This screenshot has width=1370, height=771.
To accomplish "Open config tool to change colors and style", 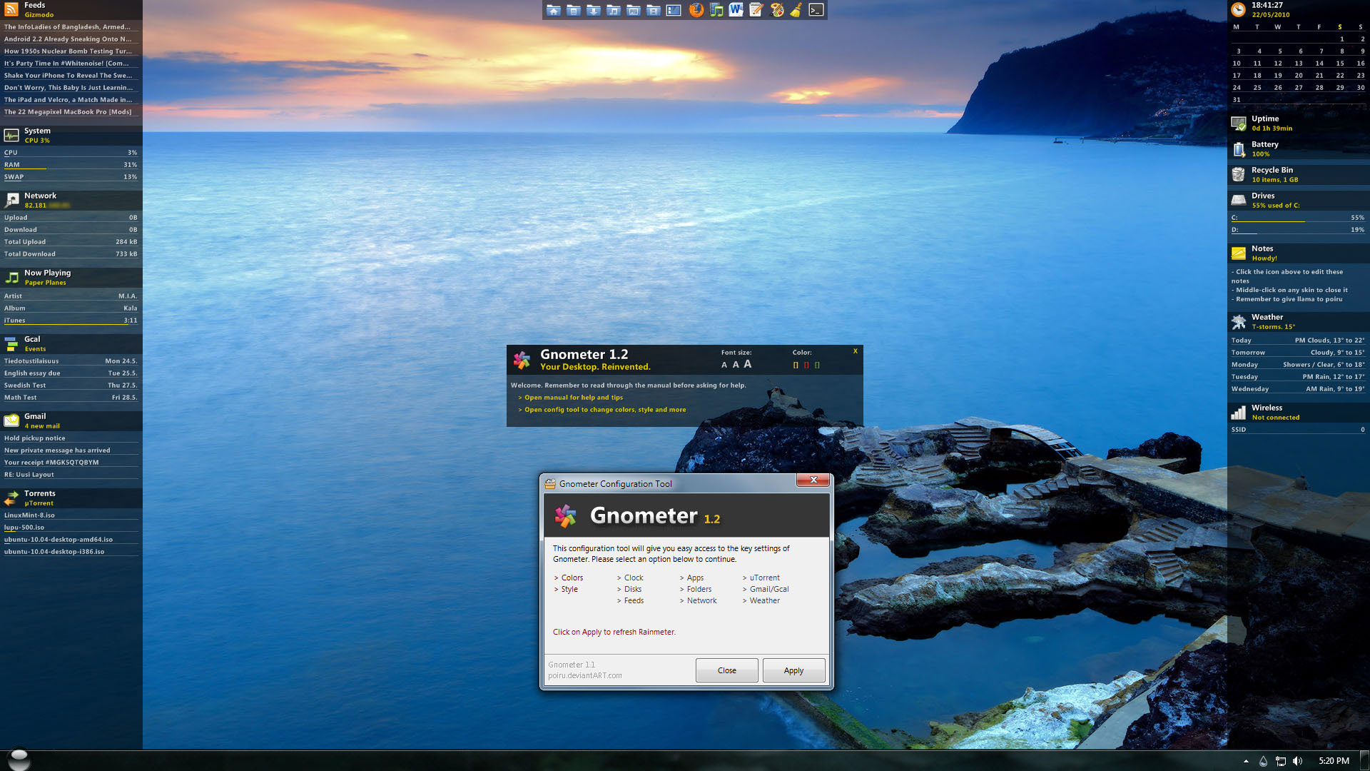I will click(605, 408).
